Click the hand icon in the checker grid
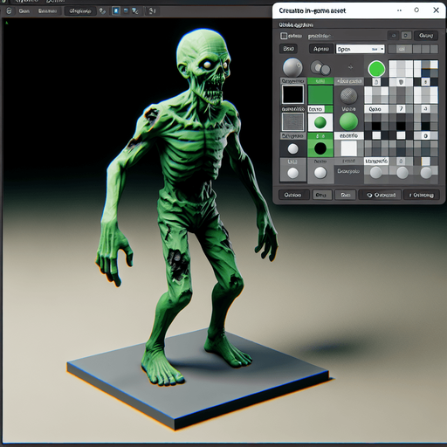 [376, 82]
